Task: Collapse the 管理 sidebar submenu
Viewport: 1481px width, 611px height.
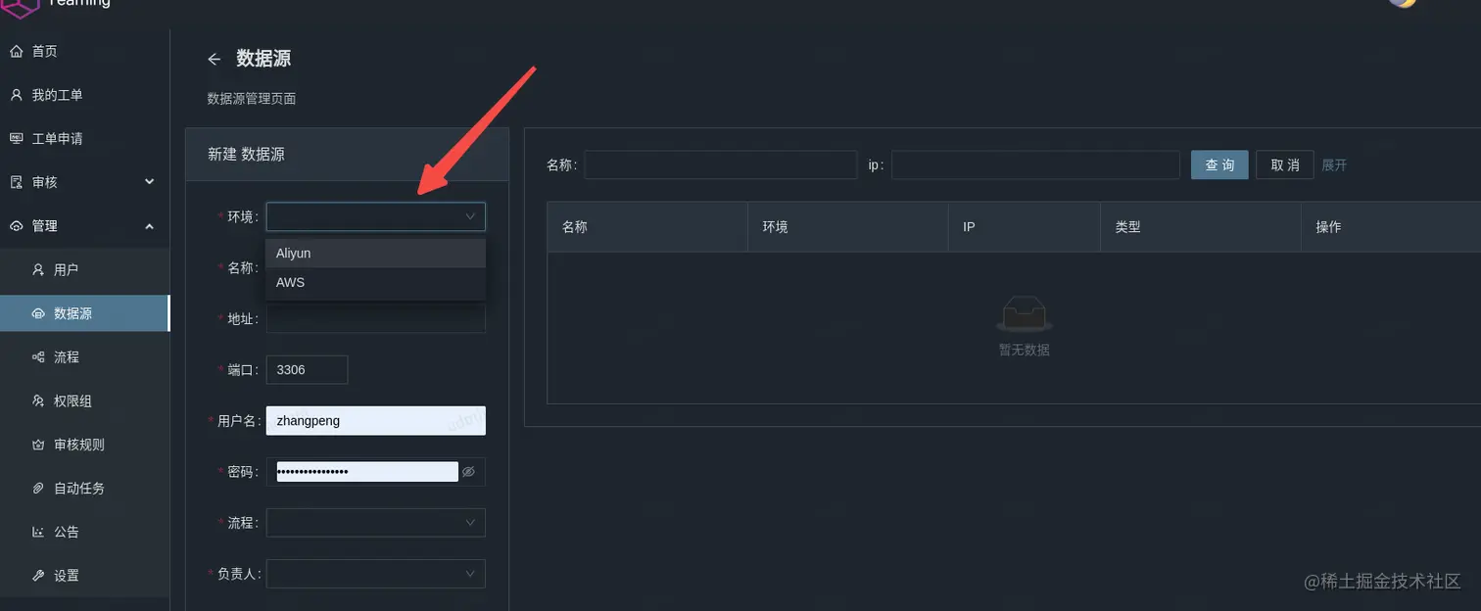Action: point(150,226)
